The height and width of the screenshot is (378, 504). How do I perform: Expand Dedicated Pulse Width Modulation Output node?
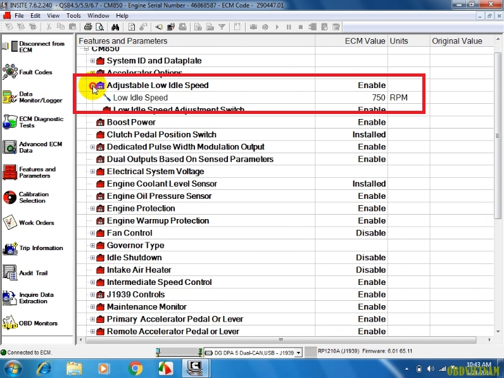tap(92, 147)
